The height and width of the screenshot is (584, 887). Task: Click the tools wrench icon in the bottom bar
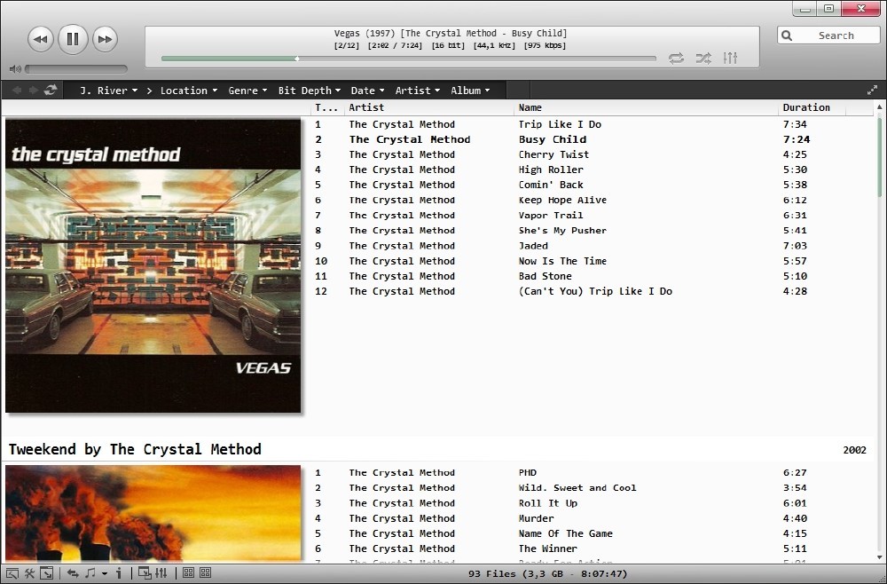pyautogui.click(x=29, y=573)
